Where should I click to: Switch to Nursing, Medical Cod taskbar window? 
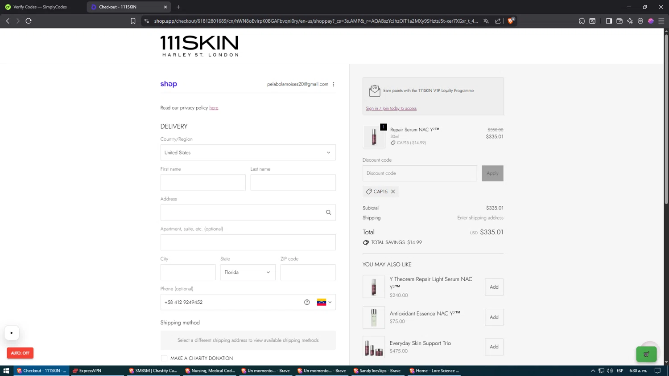210,371
